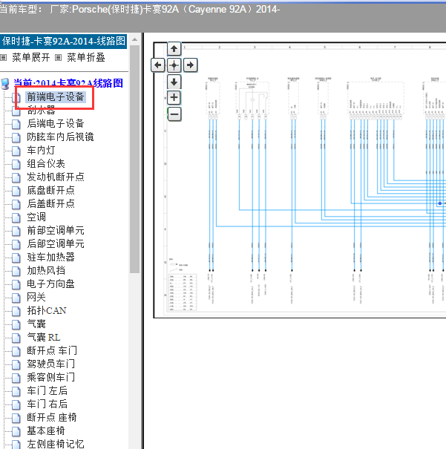Image resolution: width=446 pixels, height=449 pixels.
Task: Pan the wiring diagram right with the arrow
Action: point(191,65)
